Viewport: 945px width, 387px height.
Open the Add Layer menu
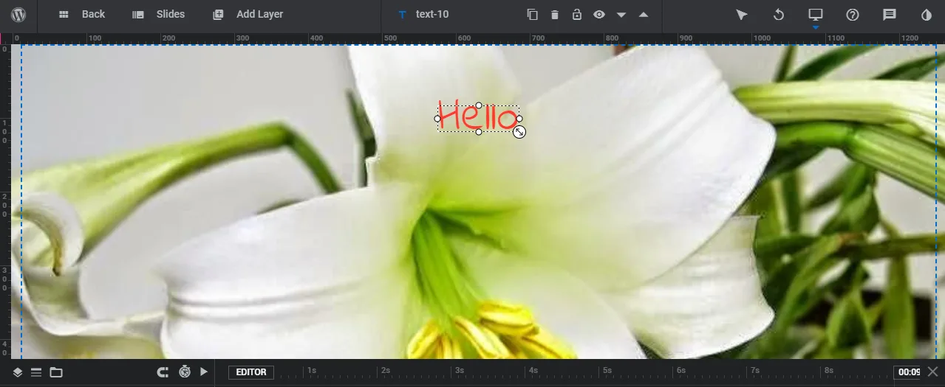click(248, 15)
